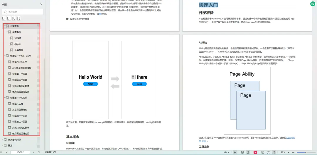Jump to the last page icon
This screenshot has height=155, width=317.
tap(38, 152)
